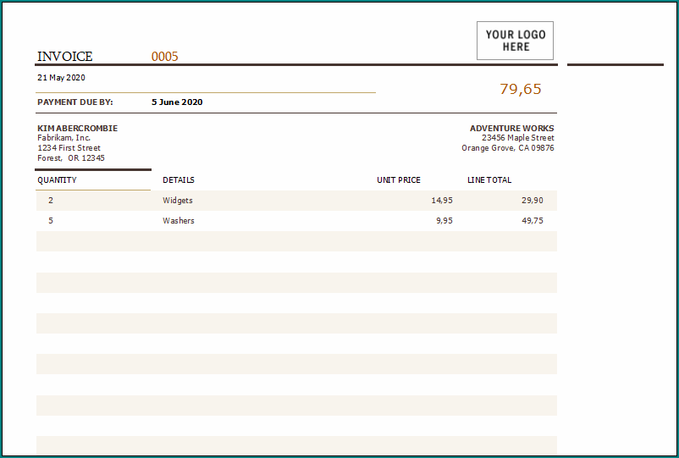The image size is (679, 458).
Task: Select quantity 2 in Widgets row
Action: pos(51,201)
